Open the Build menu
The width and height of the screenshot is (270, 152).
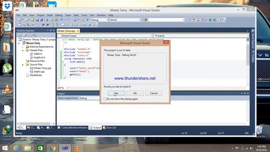click(50, 15)
